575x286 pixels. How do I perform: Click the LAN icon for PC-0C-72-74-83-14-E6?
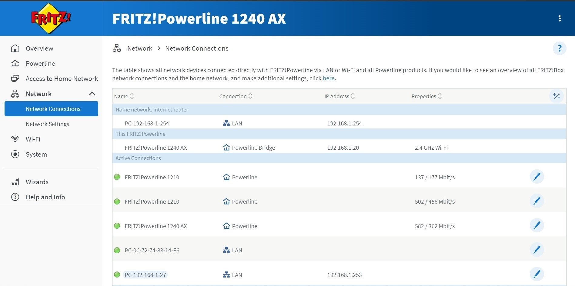(226, 250)
